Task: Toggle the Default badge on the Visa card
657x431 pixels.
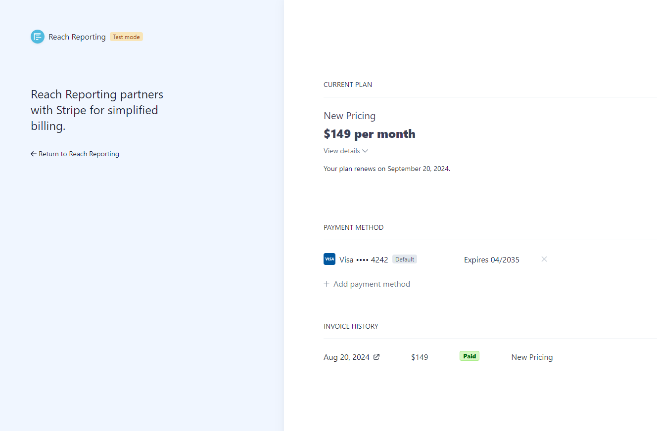Action: pos(404,259)
